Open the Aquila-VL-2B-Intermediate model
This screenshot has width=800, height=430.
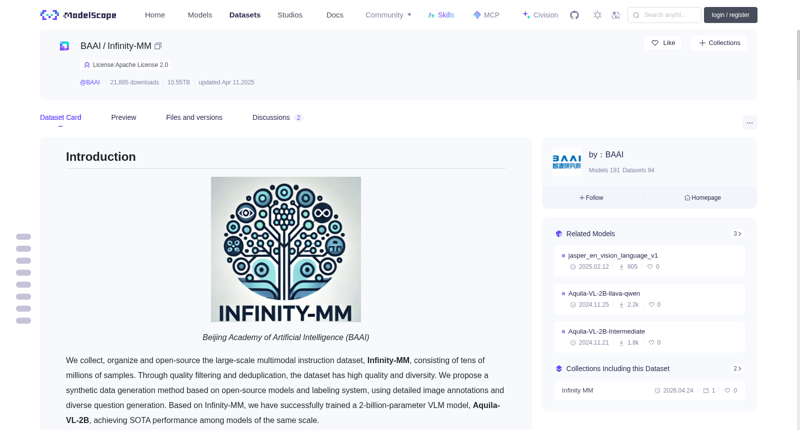[x=649, y=337]
